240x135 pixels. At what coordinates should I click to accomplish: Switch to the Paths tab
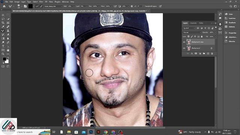(201, 23)
